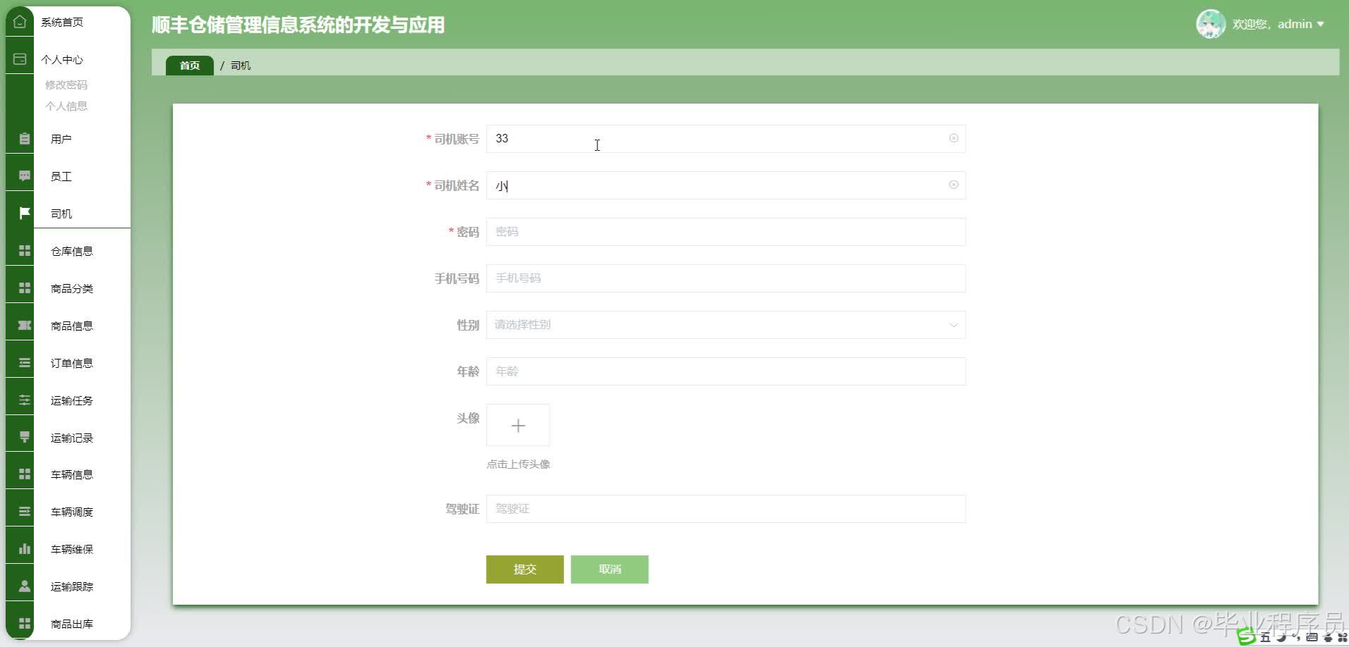Focus the 驾驶证 input field
1349x647 pixels.
(725, 509)
